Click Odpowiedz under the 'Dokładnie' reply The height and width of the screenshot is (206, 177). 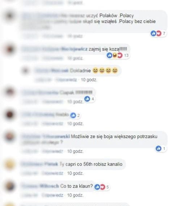click(x=67, y=80)
